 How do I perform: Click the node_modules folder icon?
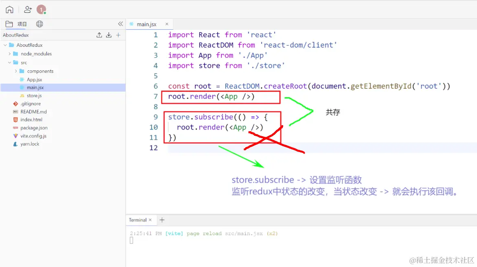point(15,54)
